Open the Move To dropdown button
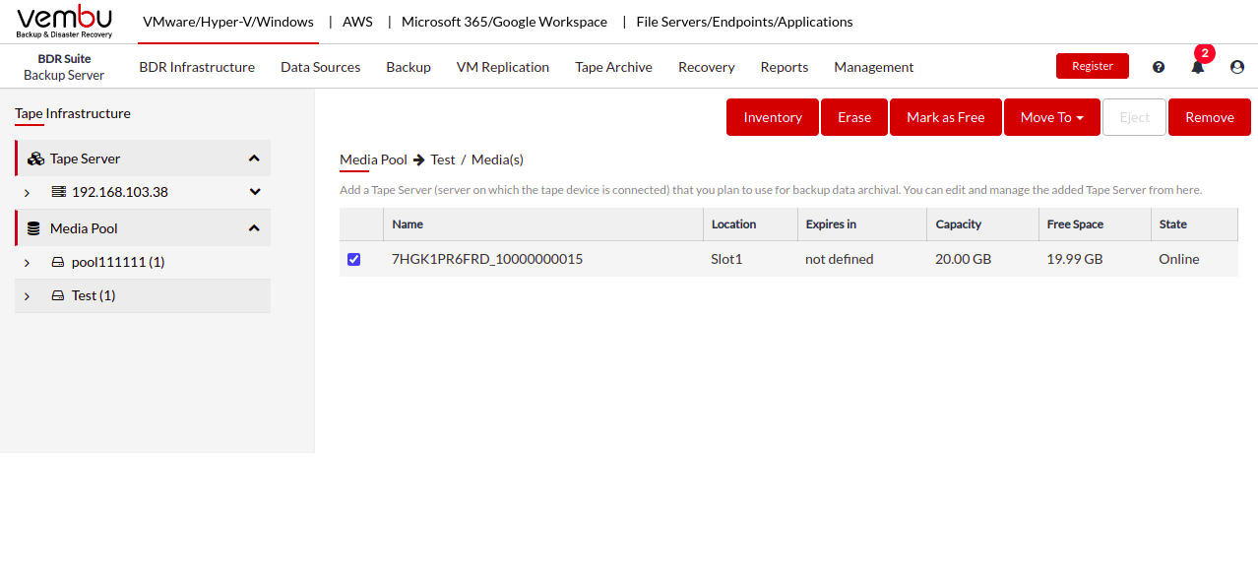 (x=1052, y=117)
